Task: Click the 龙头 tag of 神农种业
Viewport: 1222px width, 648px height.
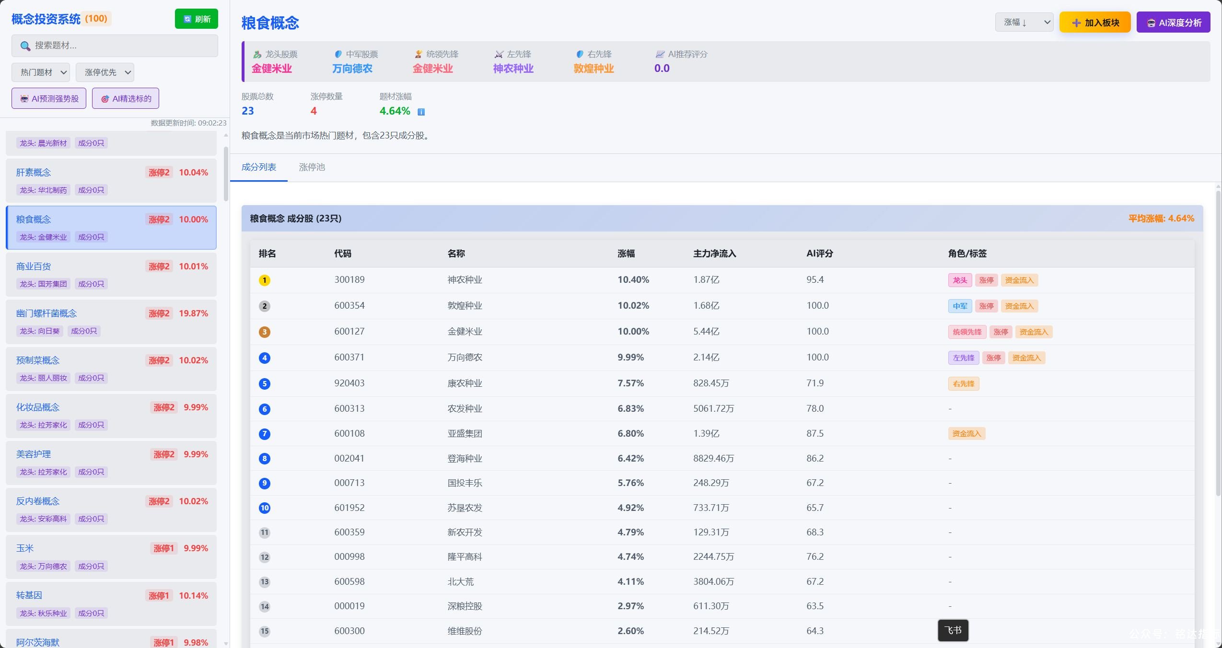Action: click(960, 280)
